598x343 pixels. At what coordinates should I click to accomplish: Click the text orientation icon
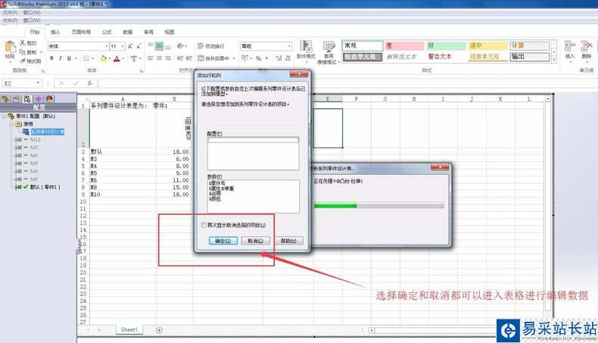[180, 46]
